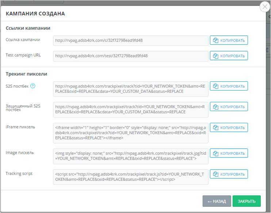This screenshot has height=213, width=271.
Task: Copy the Tracking script code
Action: pyautogui.click(x=229, y=174)
